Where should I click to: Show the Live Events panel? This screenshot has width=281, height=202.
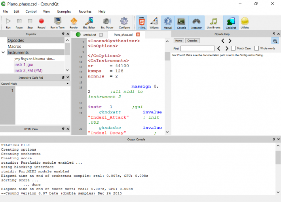(x=213, y=23)
